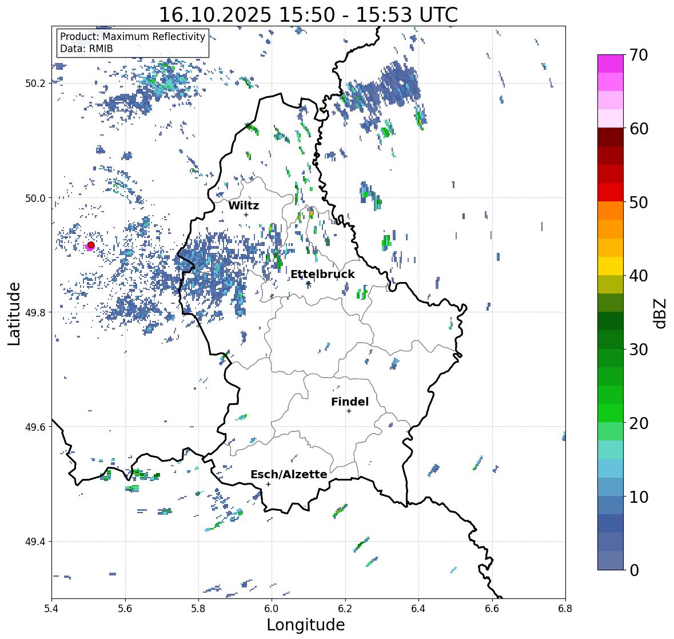The height and width of the screenshot is (639, 674).
Task: Click the 6.4 longitude tick label
Action: (x=418, y=609)
